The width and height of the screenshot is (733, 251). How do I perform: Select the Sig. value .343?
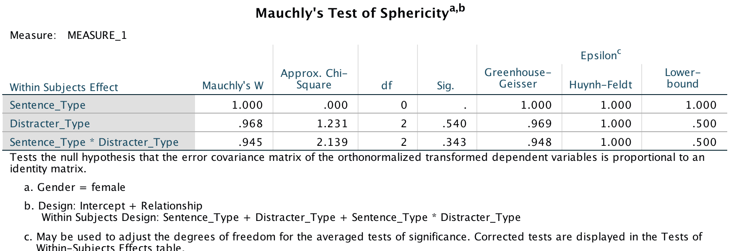pyautogui.click(x=454, y=142)
